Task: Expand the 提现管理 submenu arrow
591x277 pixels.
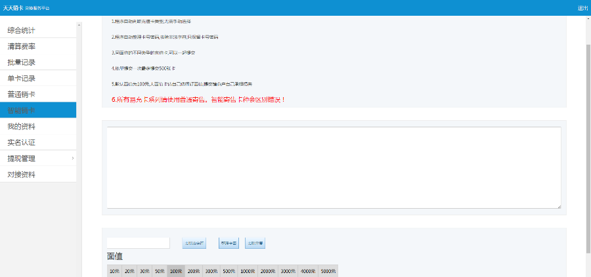Action: point(72,158)
